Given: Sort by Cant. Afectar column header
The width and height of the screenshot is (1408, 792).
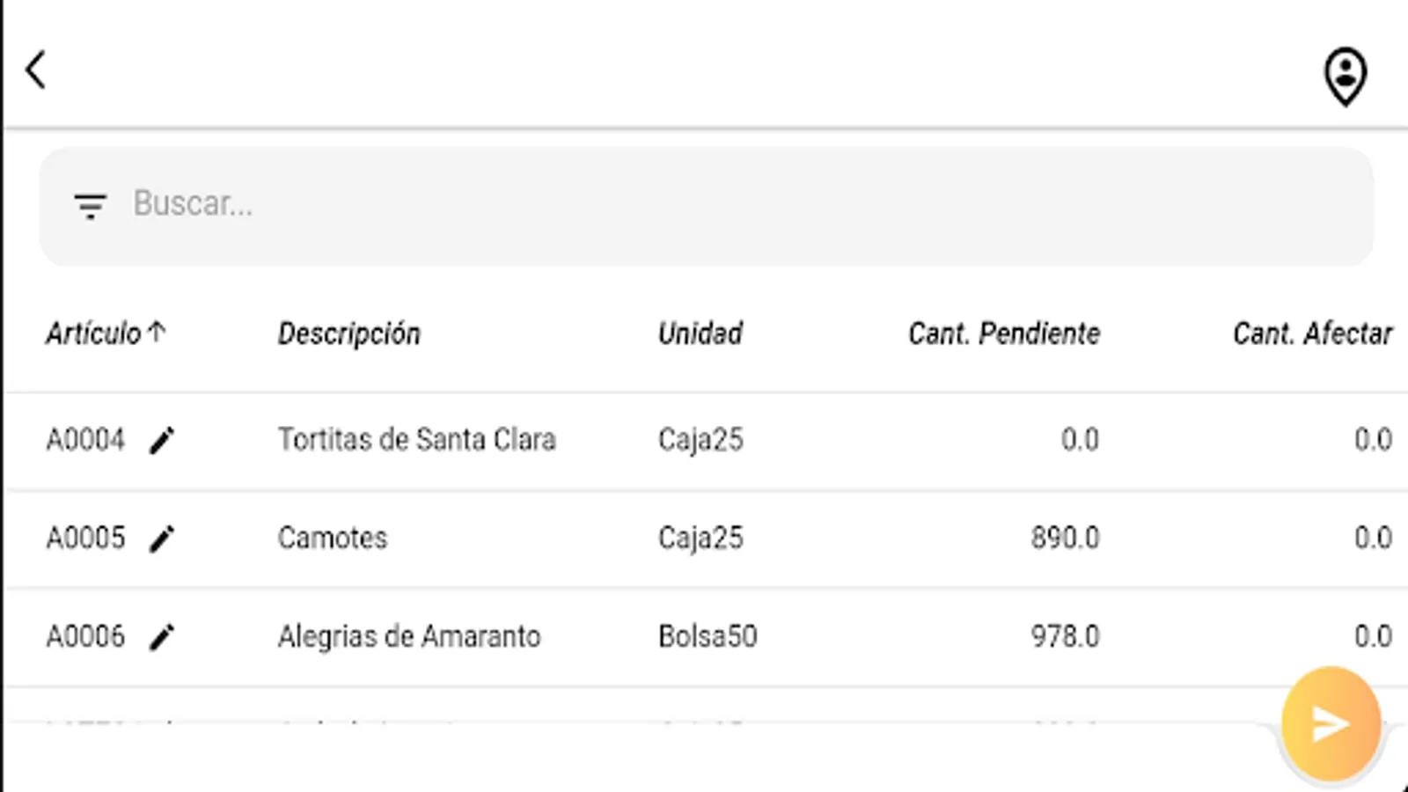Looking at the screenshot, I should (1312, 334).
